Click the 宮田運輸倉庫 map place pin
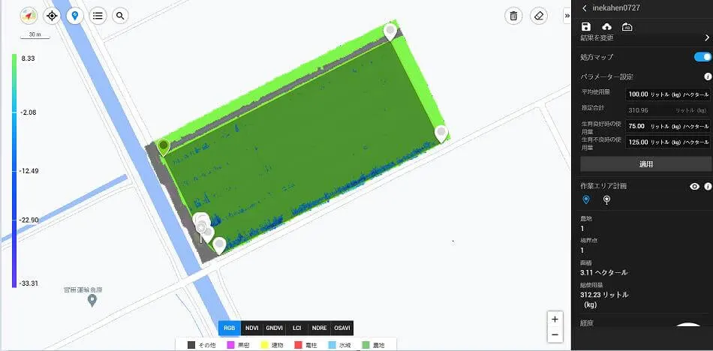 tap(92, 300)
